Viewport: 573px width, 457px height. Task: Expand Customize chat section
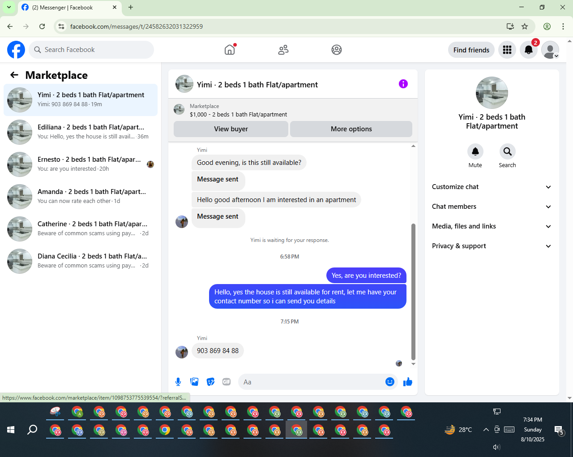[x=492, y=187]
